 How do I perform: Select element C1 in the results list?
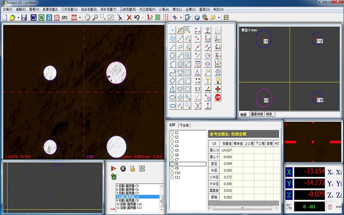[x=177, y=132]
